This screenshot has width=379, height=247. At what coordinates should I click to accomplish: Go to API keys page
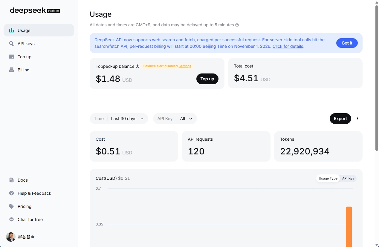pyautogui.click(x=39, y=44)
